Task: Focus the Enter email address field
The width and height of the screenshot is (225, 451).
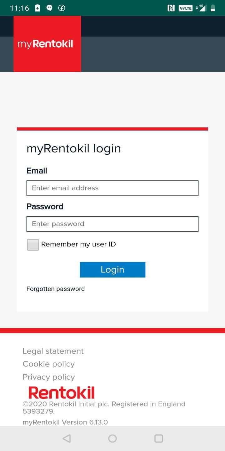Action: [112, 188]
